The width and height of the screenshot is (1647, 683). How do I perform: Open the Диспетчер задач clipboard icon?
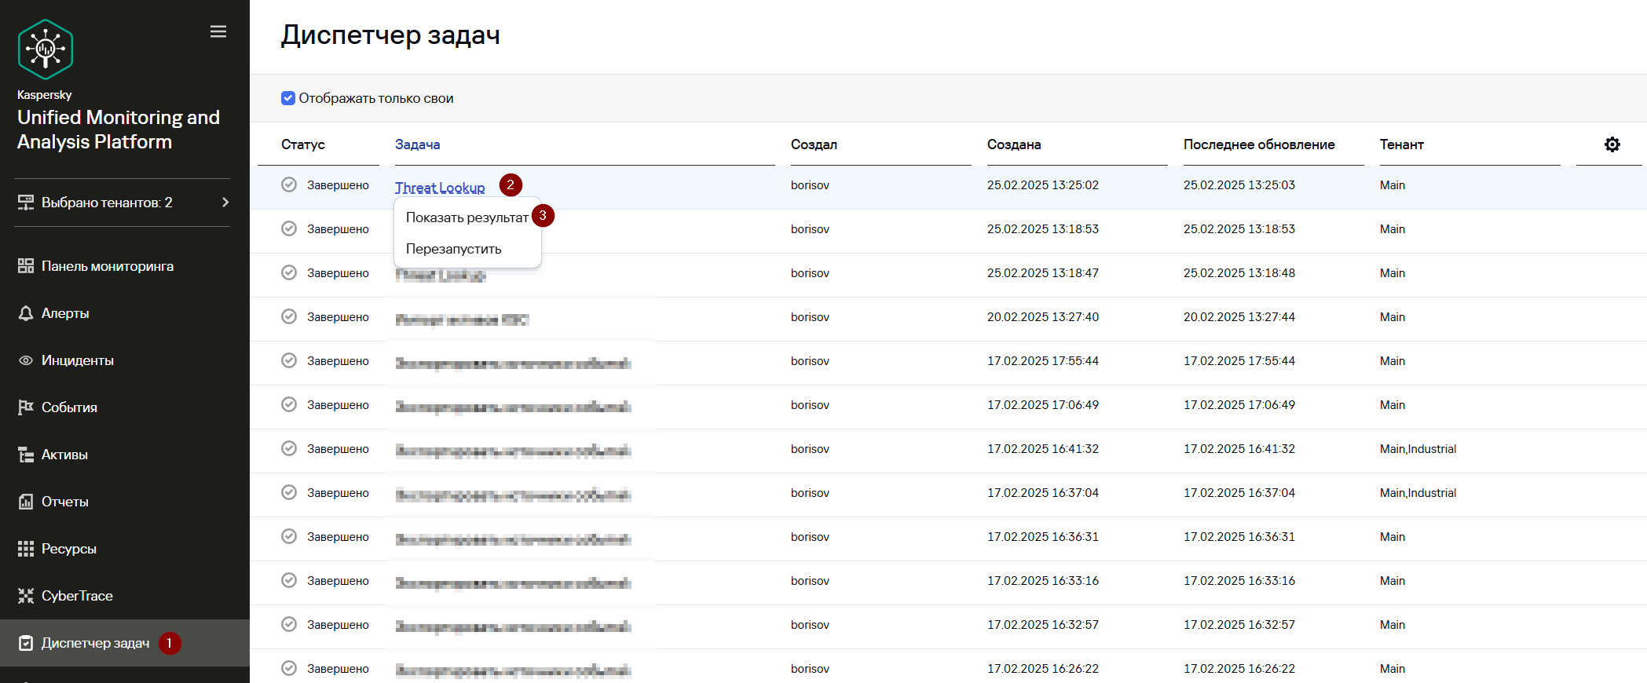(26, 643)
